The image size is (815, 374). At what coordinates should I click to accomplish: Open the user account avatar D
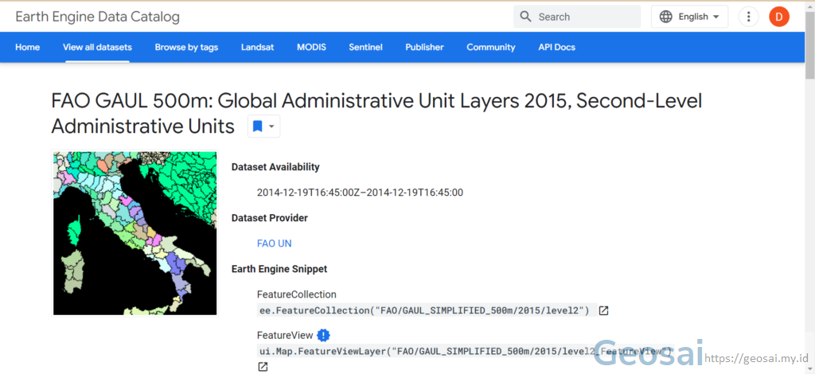[778, 17]
